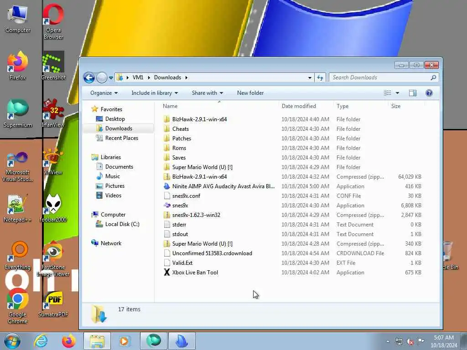Open the Opera Browser desktop shortcut
The image size is (467, 350).
click(x=53, y=21)
